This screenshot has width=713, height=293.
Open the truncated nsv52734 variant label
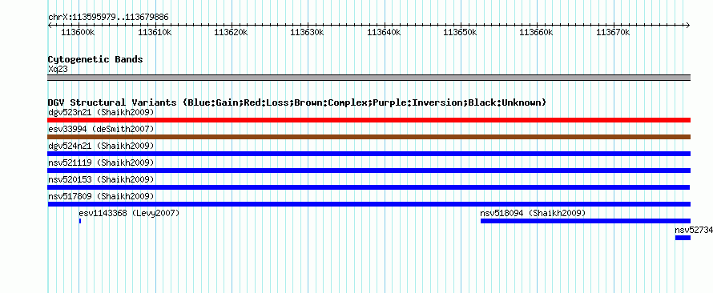pos(694,230)
